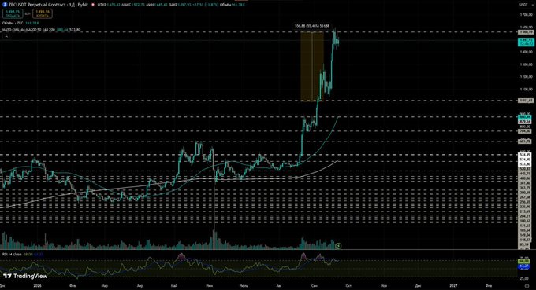Click the 880,44 moving average price label
Viewport: 536px width, 290px height.
pyautogui.click(x=525, y=117)
